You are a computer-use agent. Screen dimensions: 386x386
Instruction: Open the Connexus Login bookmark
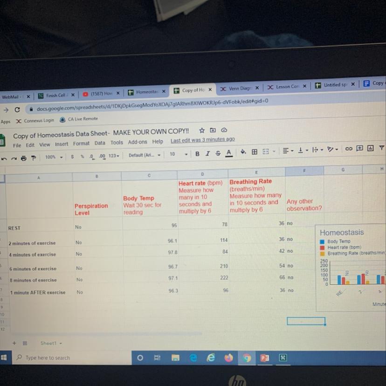(x=35, y=121)
